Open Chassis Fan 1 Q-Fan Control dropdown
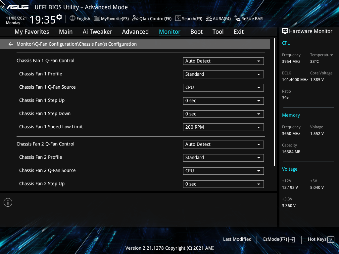The height and width of the screenshot is (254, 339). click(x=223, y=61)
